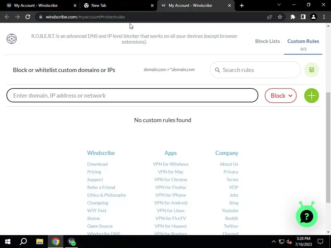Switch to first My Account browser tab

[x=40, y=5]
